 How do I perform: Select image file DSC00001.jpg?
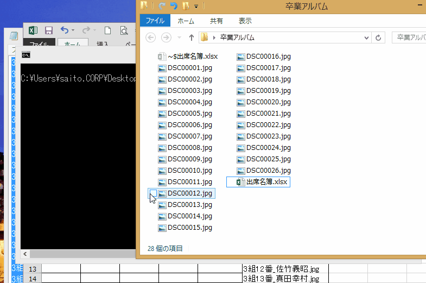pyautogui.click(x=185, y=68)
